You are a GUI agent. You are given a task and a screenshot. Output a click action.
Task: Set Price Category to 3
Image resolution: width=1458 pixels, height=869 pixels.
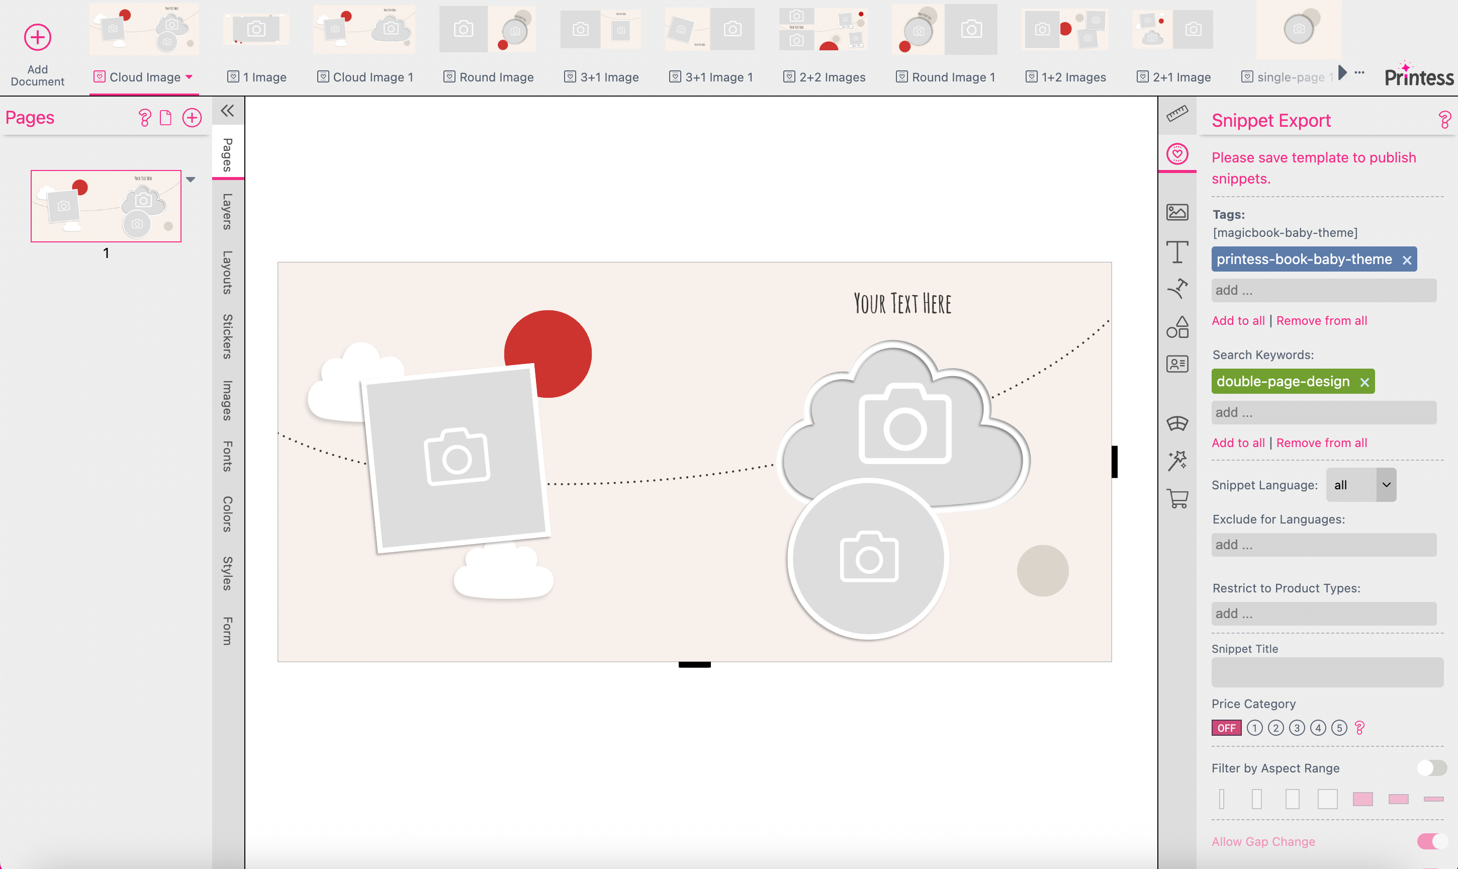tap(1297, 727)
